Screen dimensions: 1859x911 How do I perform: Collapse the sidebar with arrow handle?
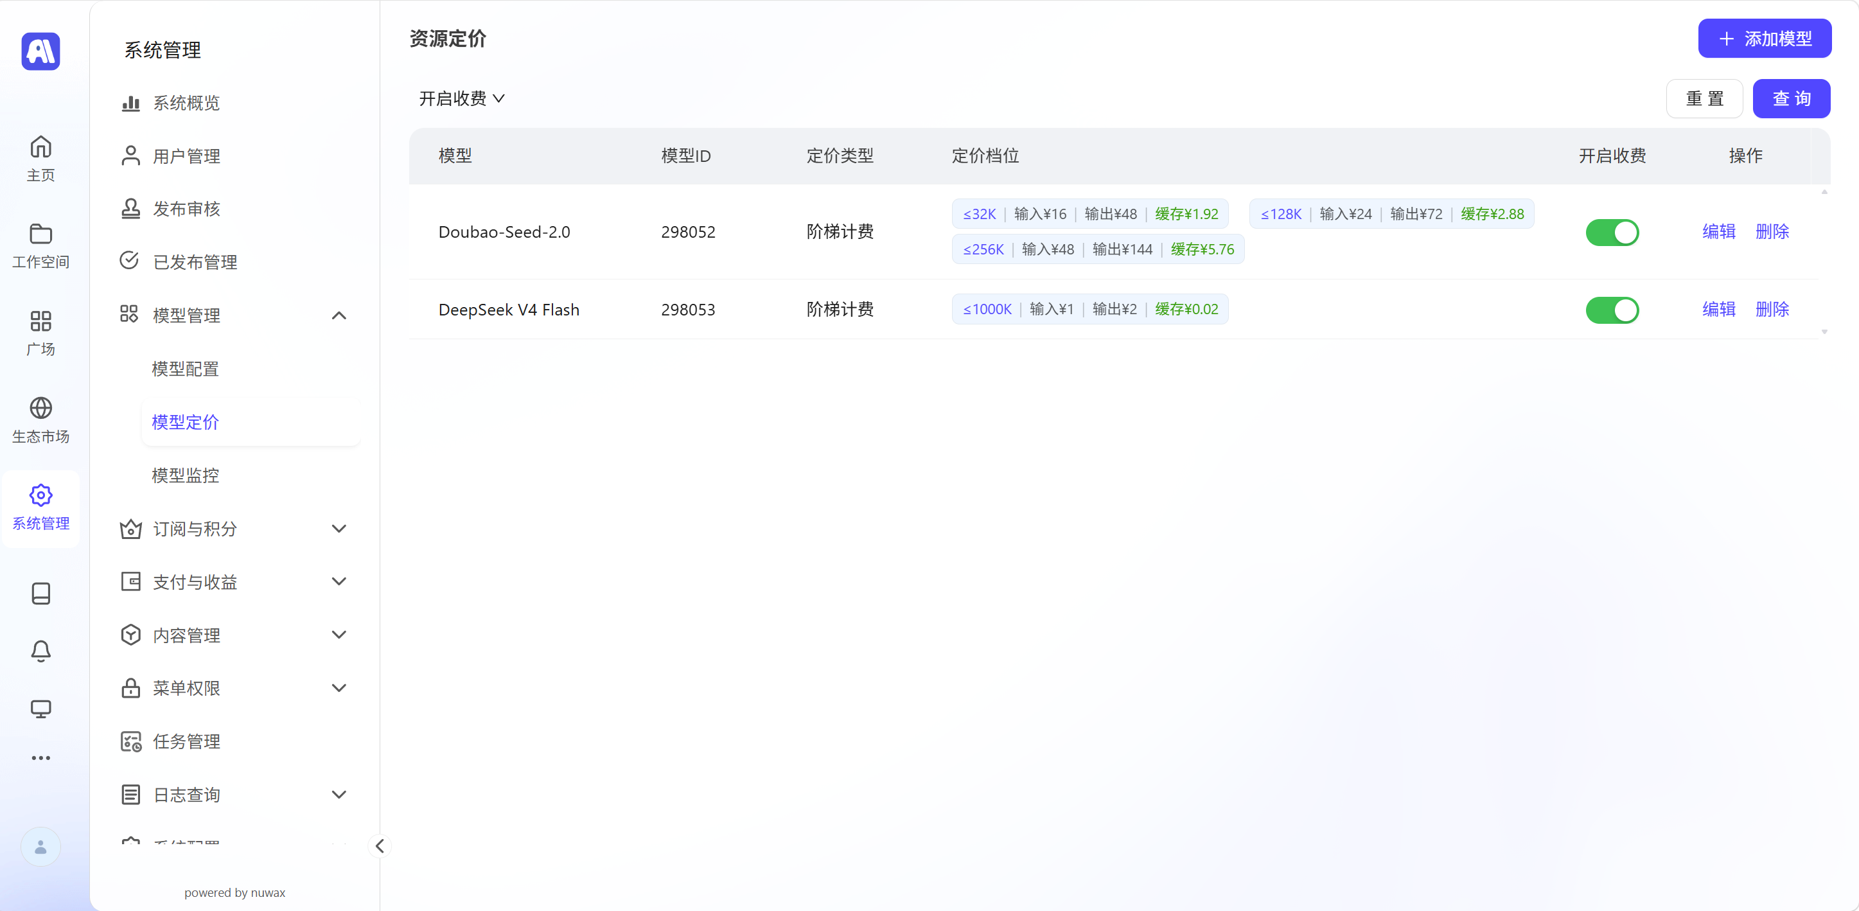380,846
